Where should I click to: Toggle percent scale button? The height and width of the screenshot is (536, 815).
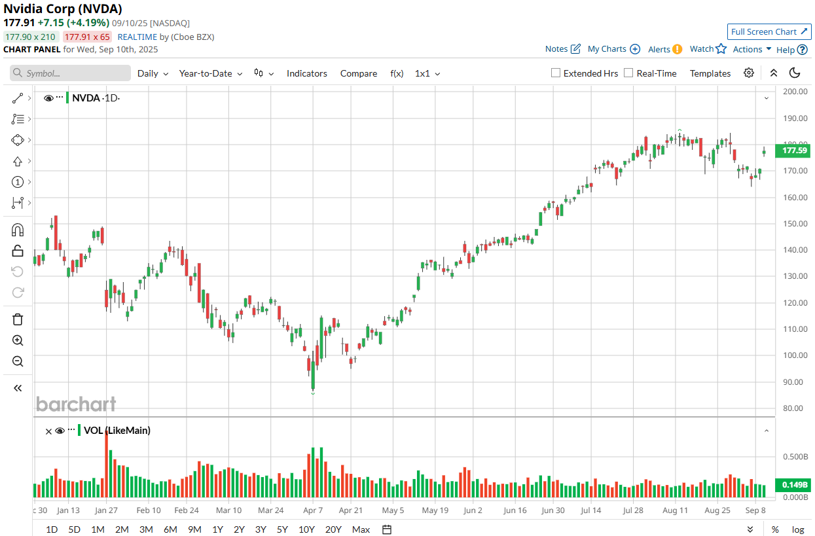point(775,529)
